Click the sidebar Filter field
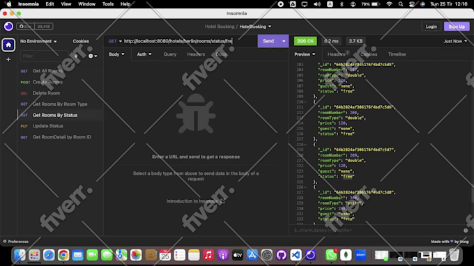474x266 pixels. (x=45, y=56)
